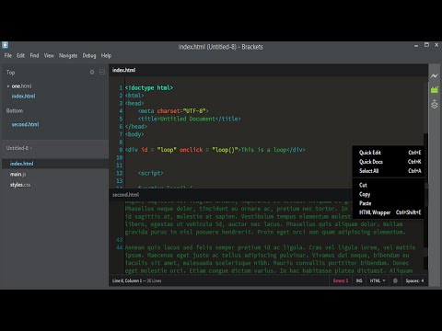Click Errors: 2 in status bar

pyautogui.click(x=341, y=280)
